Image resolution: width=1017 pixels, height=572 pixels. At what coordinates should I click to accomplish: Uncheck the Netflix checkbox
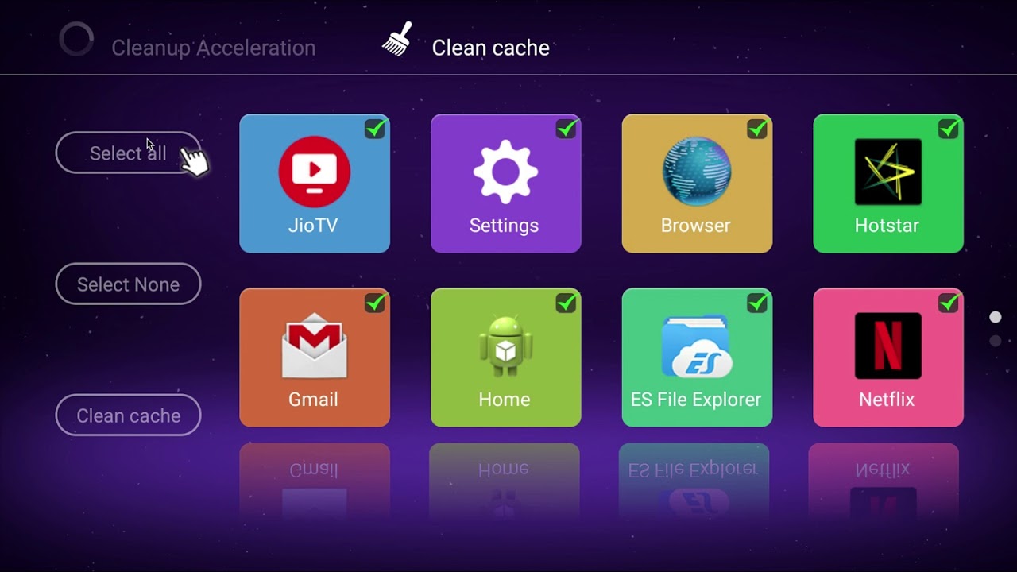[x=949, y=303]
